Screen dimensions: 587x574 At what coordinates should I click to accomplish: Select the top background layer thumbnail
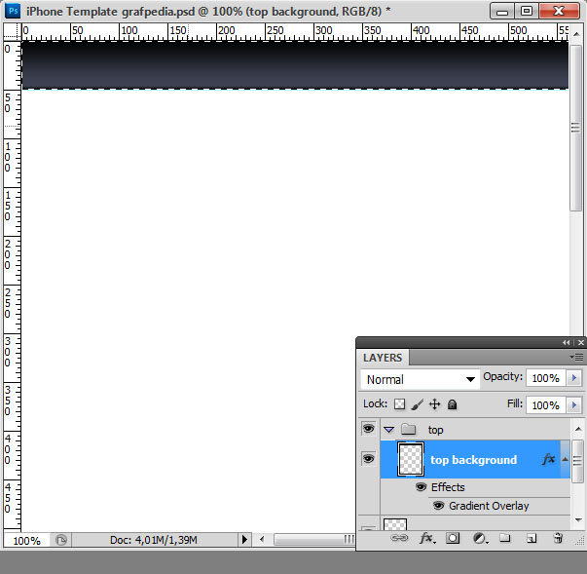pyautogui.click(x=410, y=459)
